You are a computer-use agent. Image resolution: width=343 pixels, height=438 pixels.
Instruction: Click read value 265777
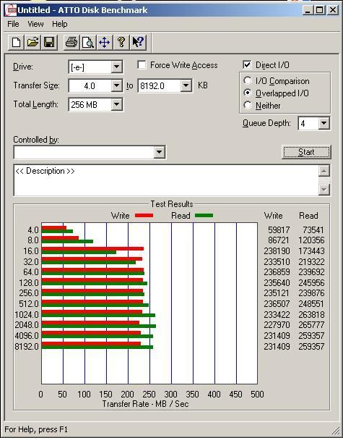pos(311,325)
